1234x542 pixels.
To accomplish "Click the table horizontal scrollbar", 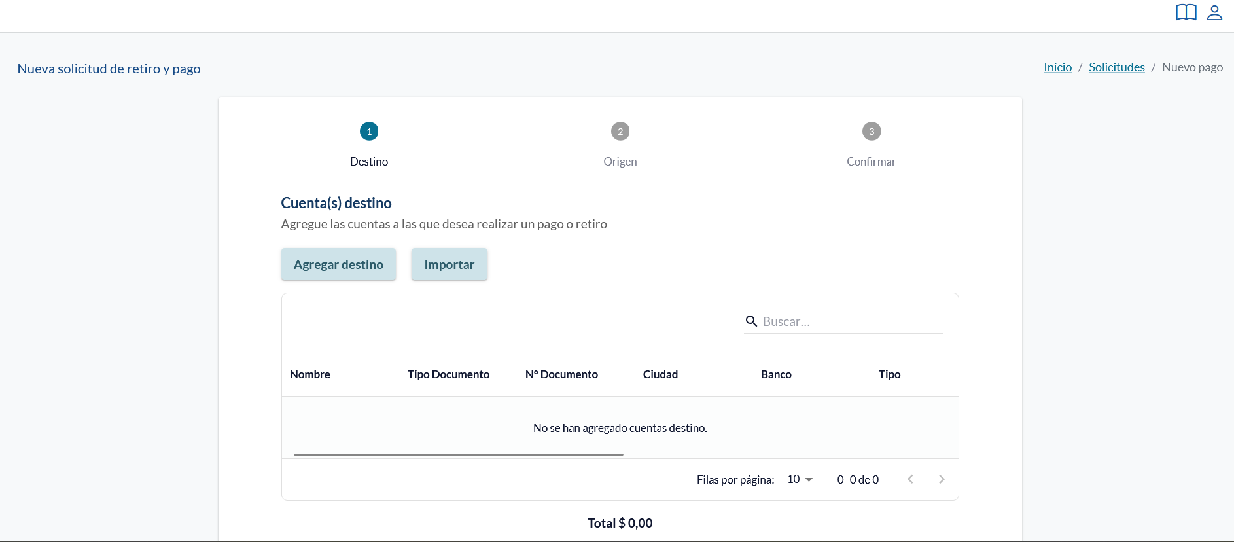I will pyautogui.click(x=459, y=454).
